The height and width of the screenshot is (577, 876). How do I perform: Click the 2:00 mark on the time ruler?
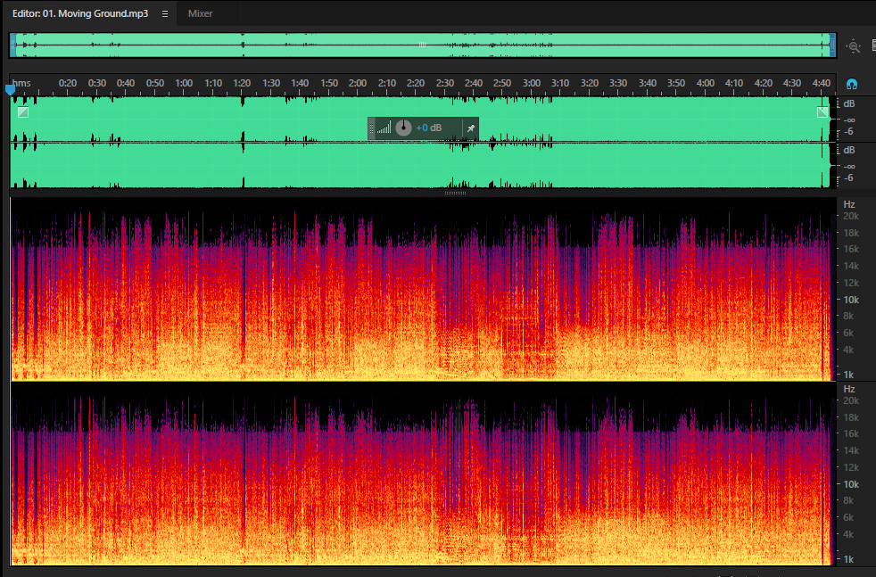[358, 83]
